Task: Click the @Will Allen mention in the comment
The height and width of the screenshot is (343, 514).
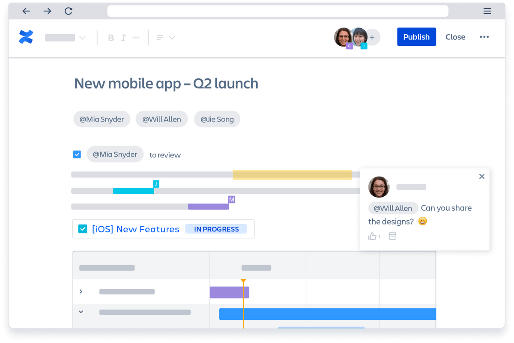Action: click(x=393, y=208)
